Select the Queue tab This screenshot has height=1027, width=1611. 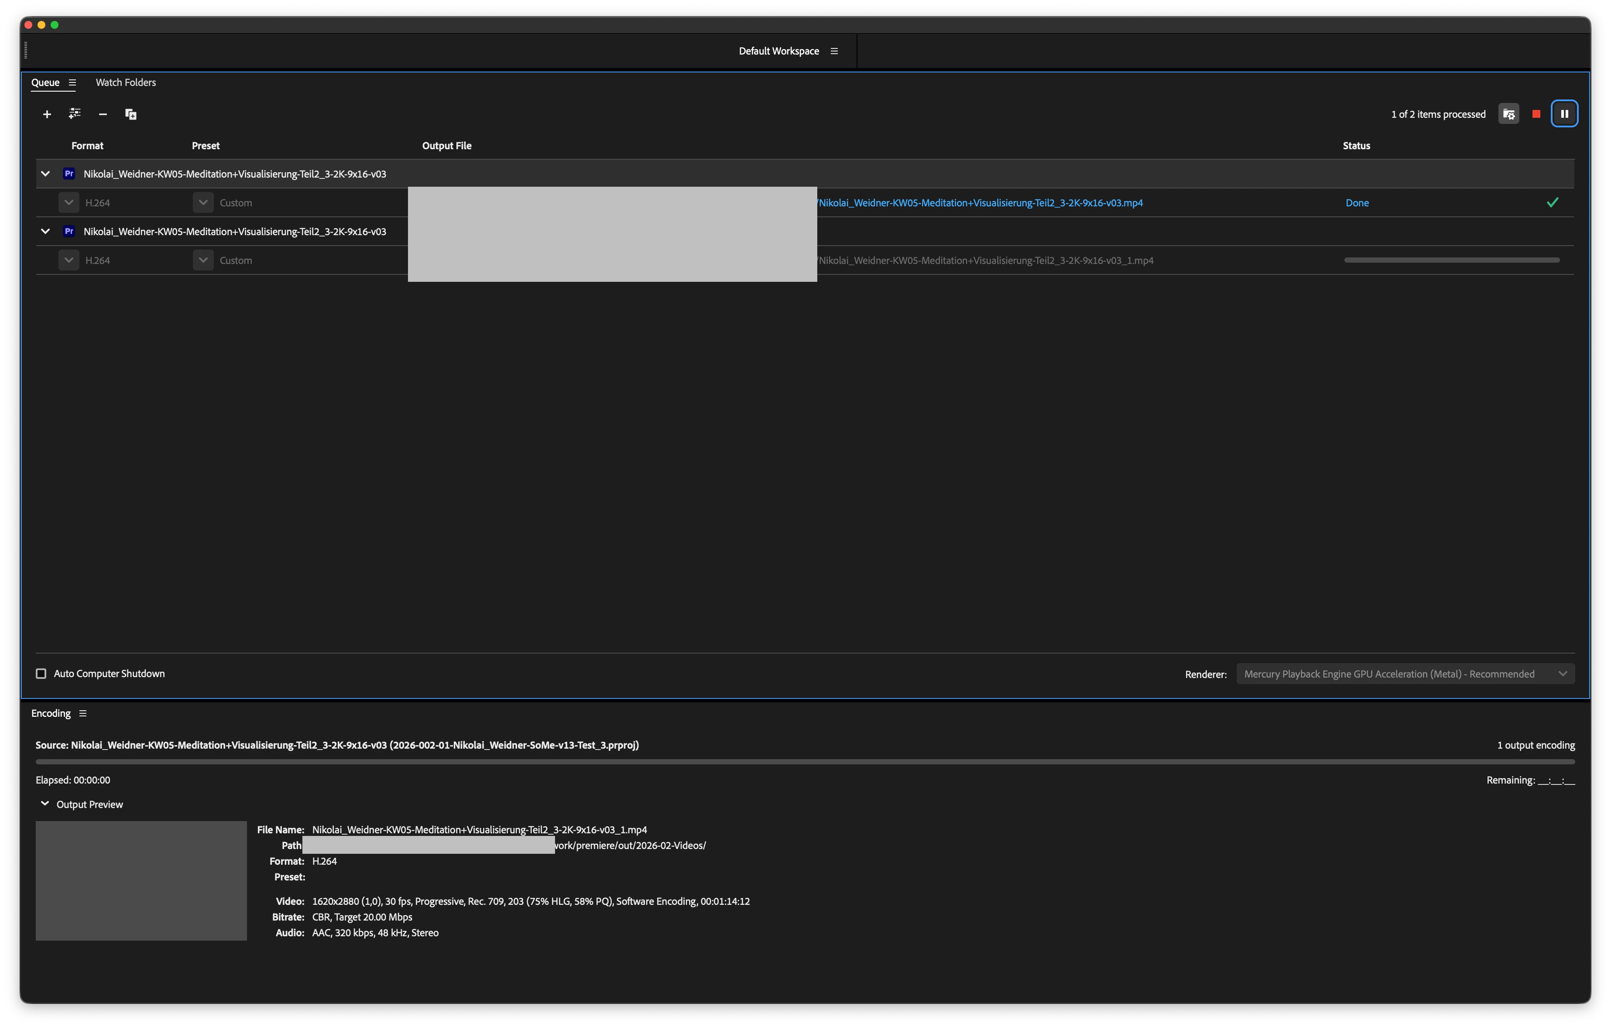(45, 82)
